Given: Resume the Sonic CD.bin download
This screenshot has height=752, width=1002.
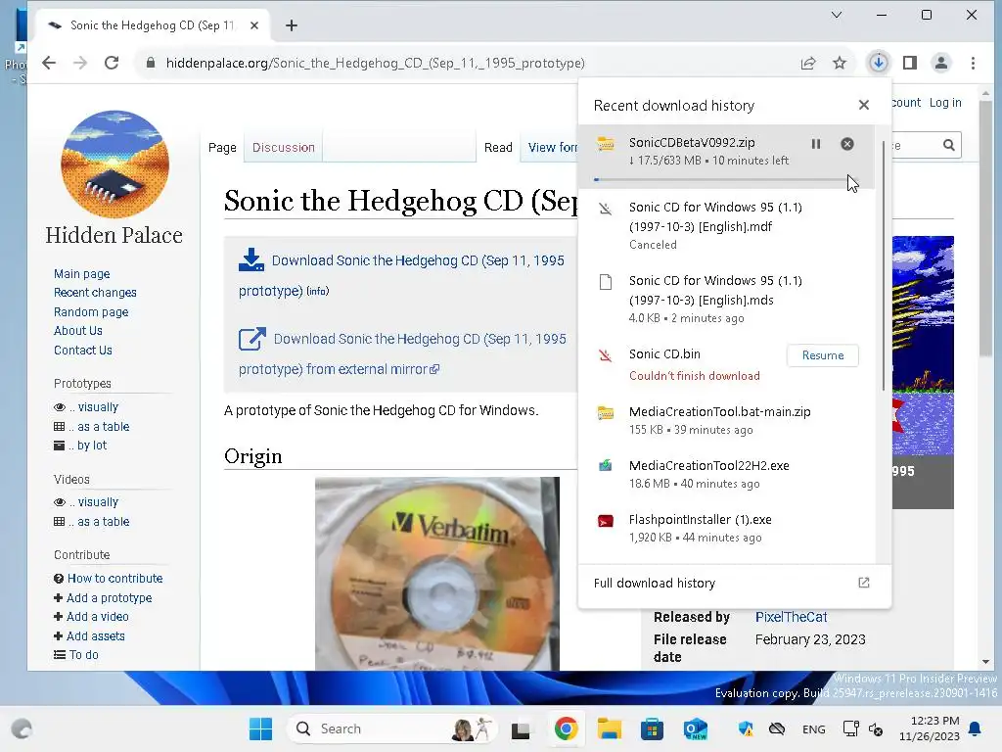Looking at the screenshot, I should (x=822, y=355).
